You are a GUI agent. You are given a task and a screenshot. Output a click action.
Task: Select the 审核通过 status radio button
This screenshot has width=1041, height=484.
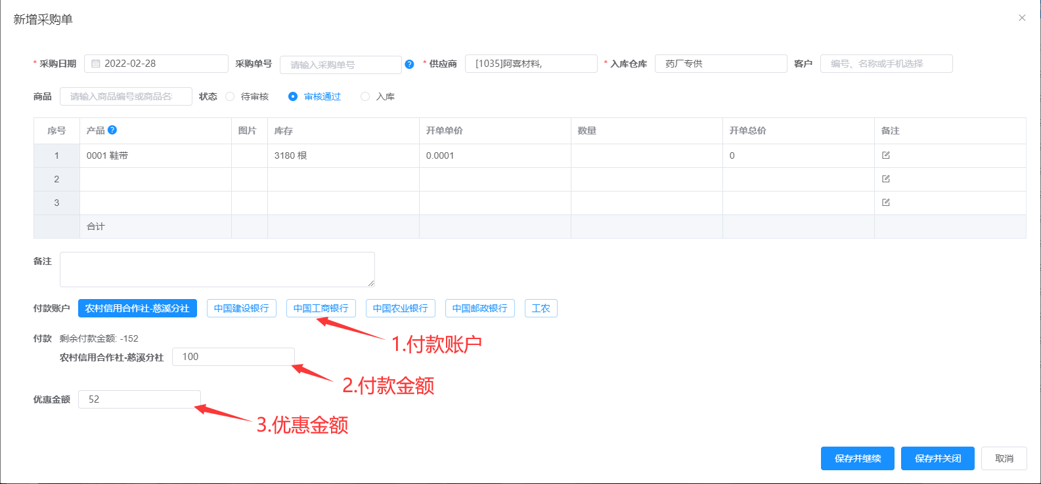pos(293,96)
